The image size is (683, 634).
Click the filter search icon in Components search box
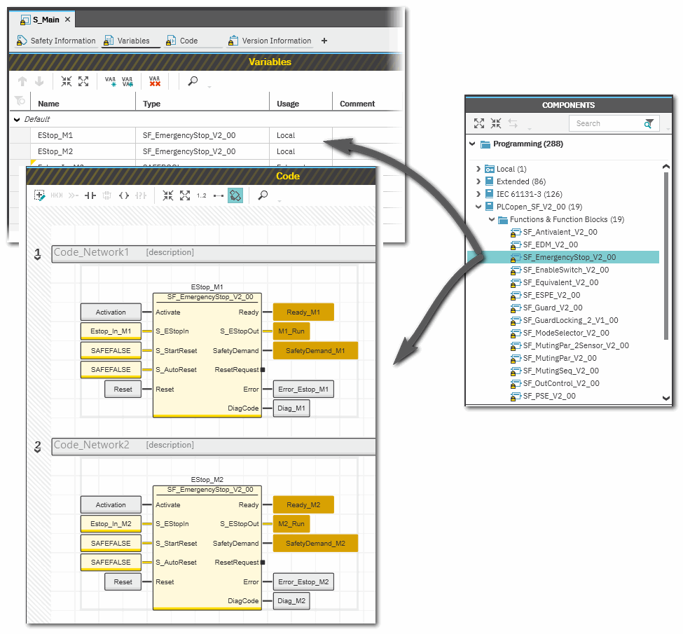click(x=649, y=123)
